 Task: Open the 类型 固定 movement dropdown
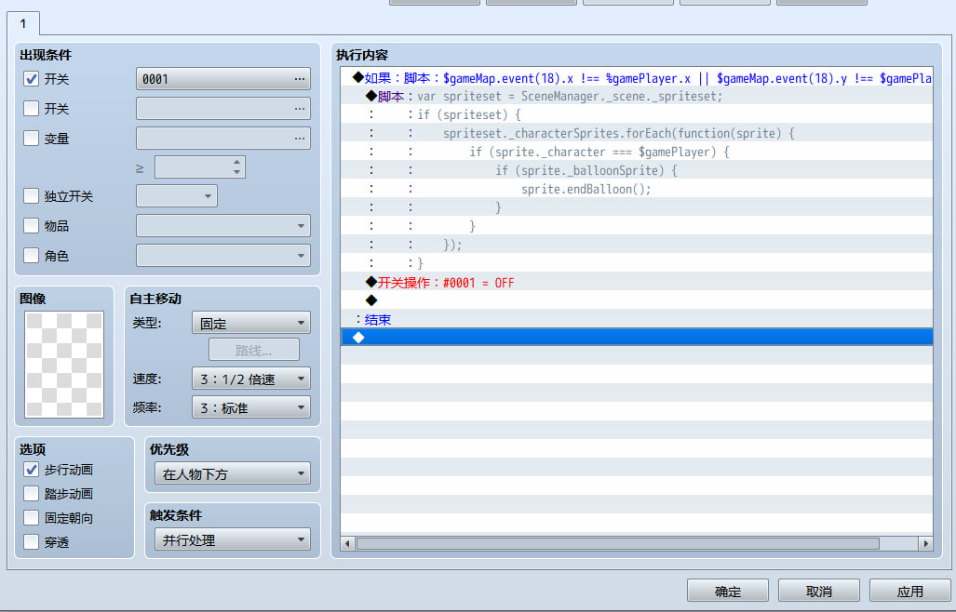tap(251, 323)
